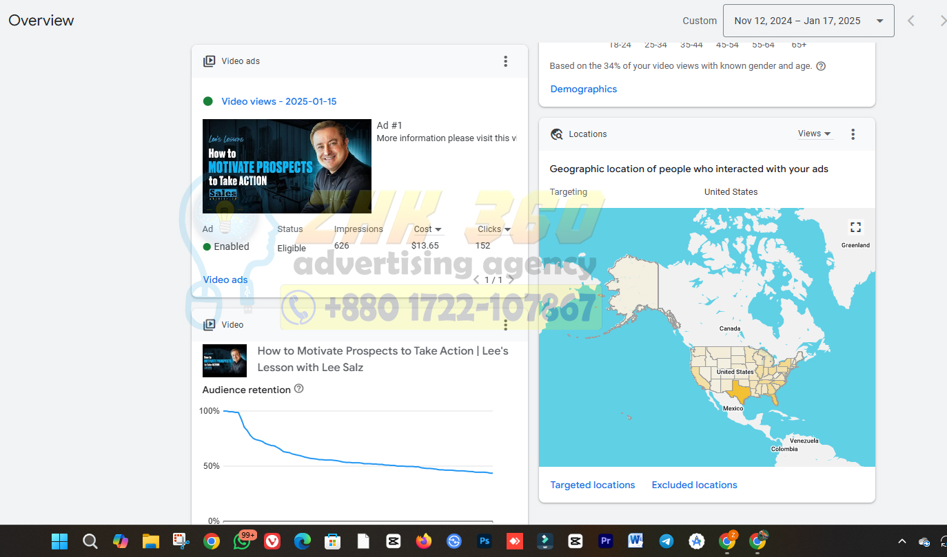947x557 pixels.
Task: Open Microsoft Word from the taskbar
Action: click(x=636, y=541)
